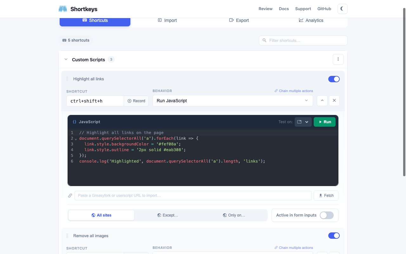This screenshot has width=406, height=254.
Task: Fetch the userscript from the URL
Action: (326, 196)
